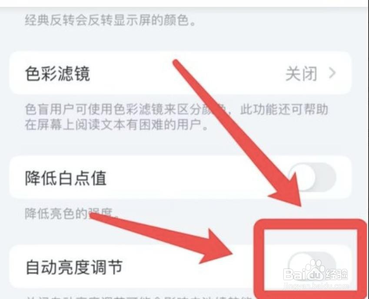
Task: Enable the 自动亮度调节 switch
Action: (312, 266)
